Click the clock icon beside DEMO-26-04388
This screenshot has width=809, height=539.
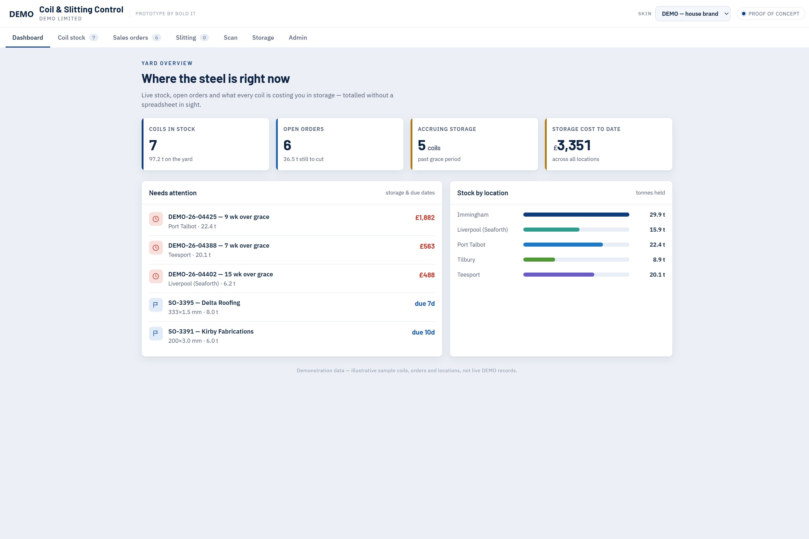pyautogui.click(x=156, y=247)
